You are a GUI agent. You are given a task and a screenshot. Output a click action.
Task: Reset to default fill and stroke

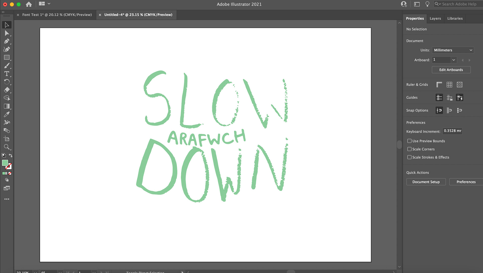pyautogui.click(x=4, y=155)
